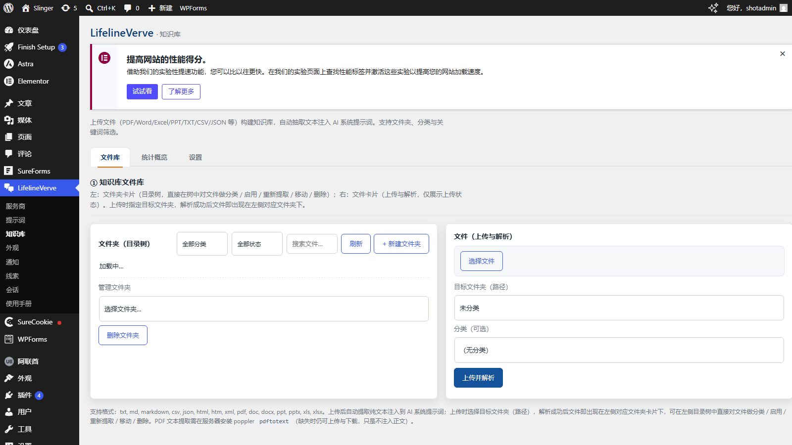Image resolution: width=792 pixels, height=445 pixels.
Task: Switch to the 文件库 tab
Action: pyautogui.click(x=110, y=157)
